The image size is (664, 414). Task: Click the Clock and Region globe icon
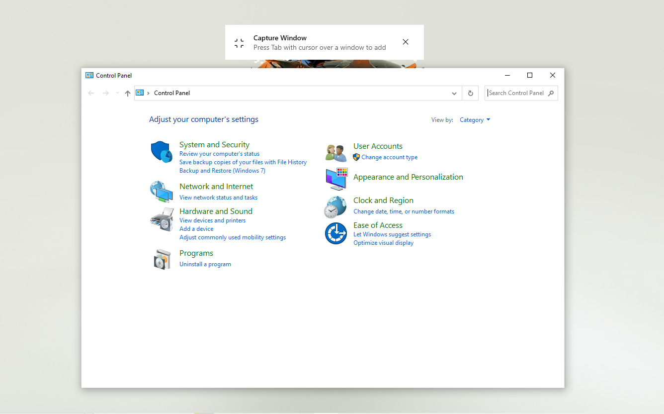tap(335, 207)
